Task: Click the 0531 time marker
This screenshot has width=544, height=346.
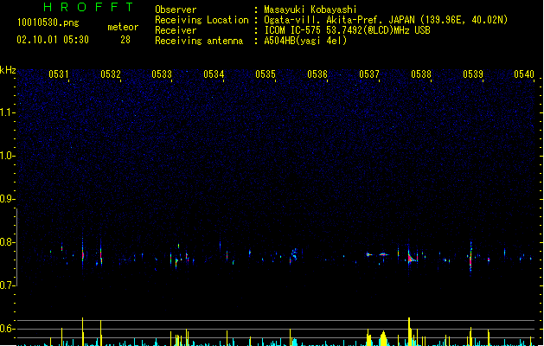Action: (59, 74)
